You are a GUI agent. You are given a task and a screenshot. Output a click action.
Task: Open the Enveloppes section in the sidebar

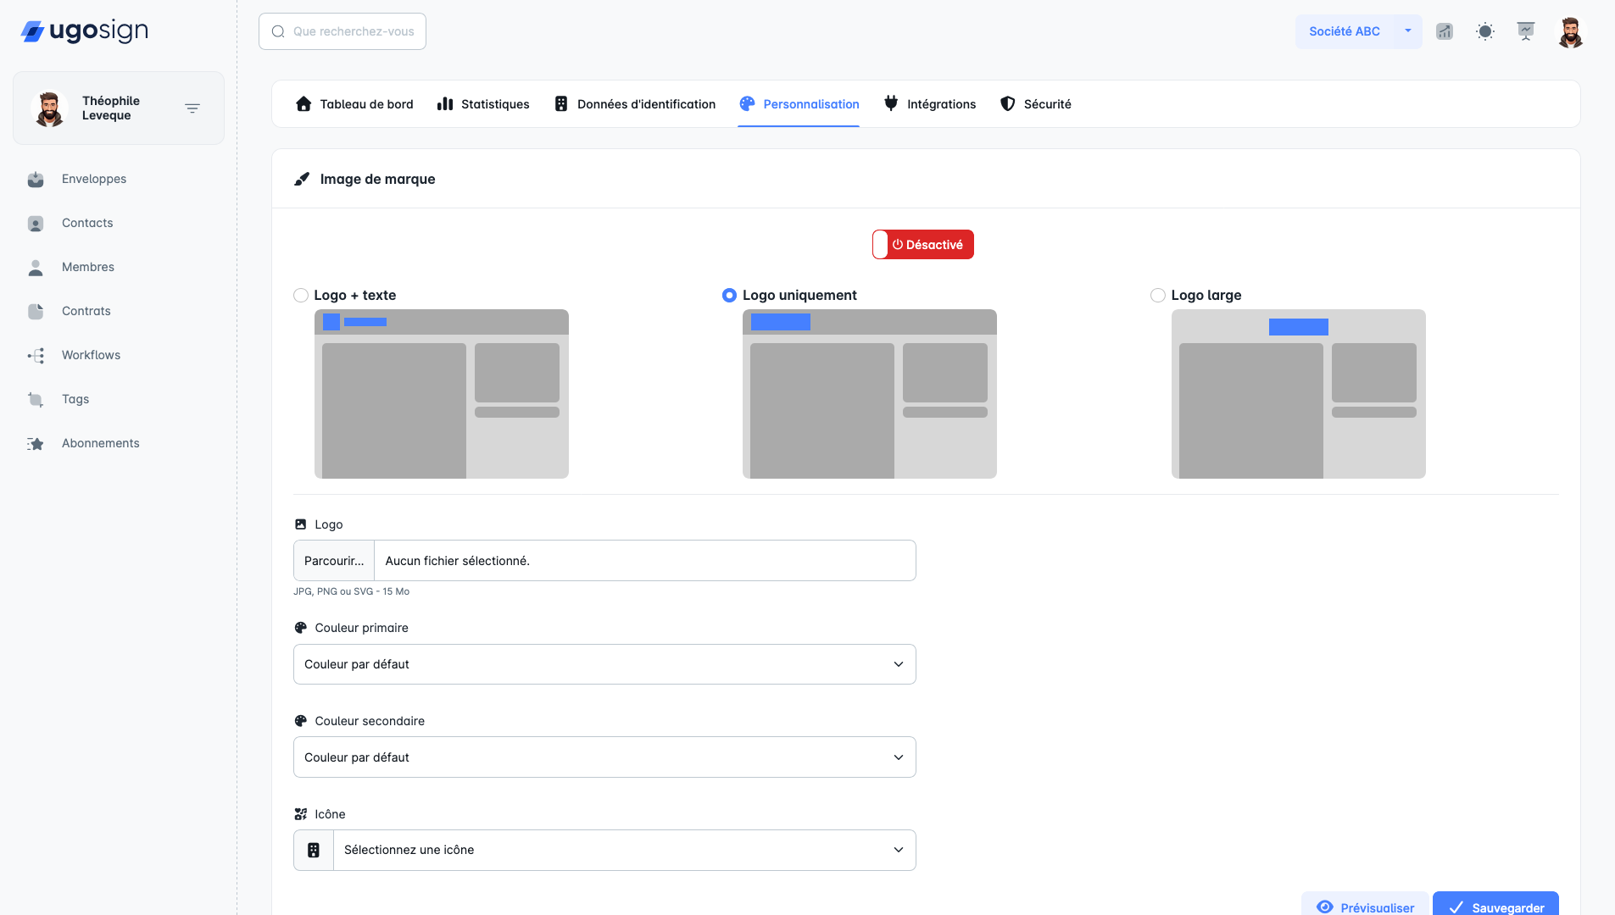click(x=93, y=179)
